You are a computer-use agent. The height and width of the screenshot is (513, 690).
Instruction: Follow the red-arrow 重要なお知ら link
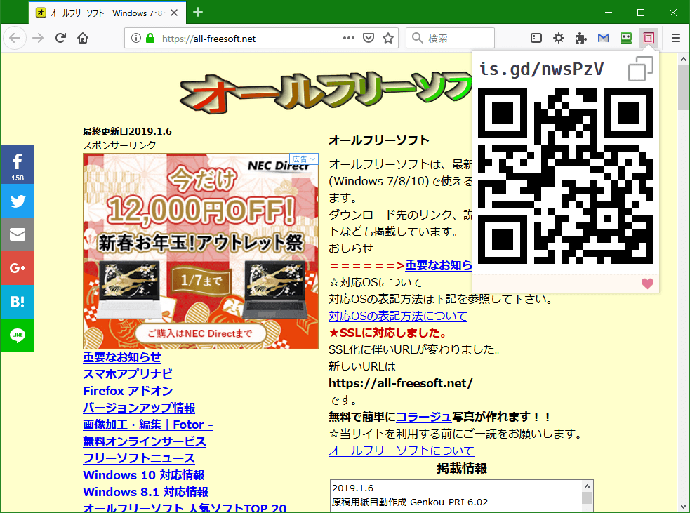coord(439,265)
